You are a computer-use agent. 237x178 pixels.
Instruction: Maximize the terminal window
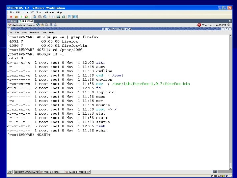point(226,29)
